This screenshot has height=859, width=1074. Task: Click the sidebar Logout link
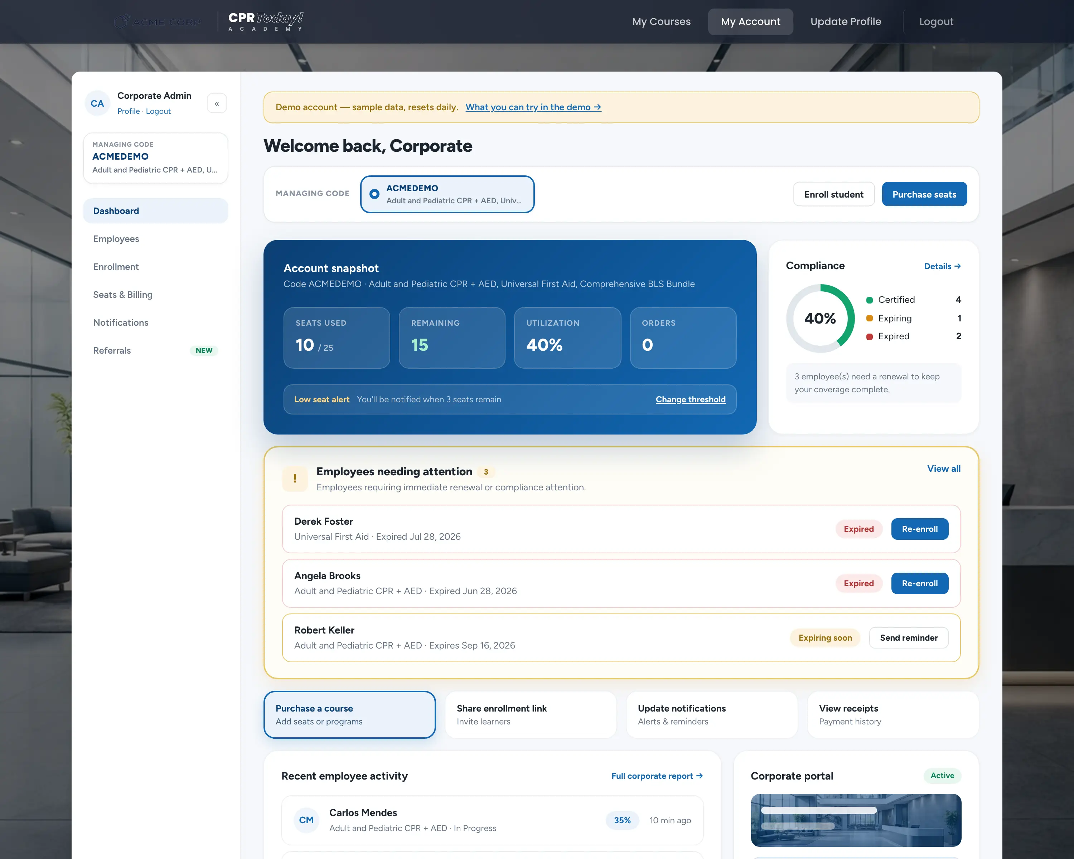click(x=158, y=111)
